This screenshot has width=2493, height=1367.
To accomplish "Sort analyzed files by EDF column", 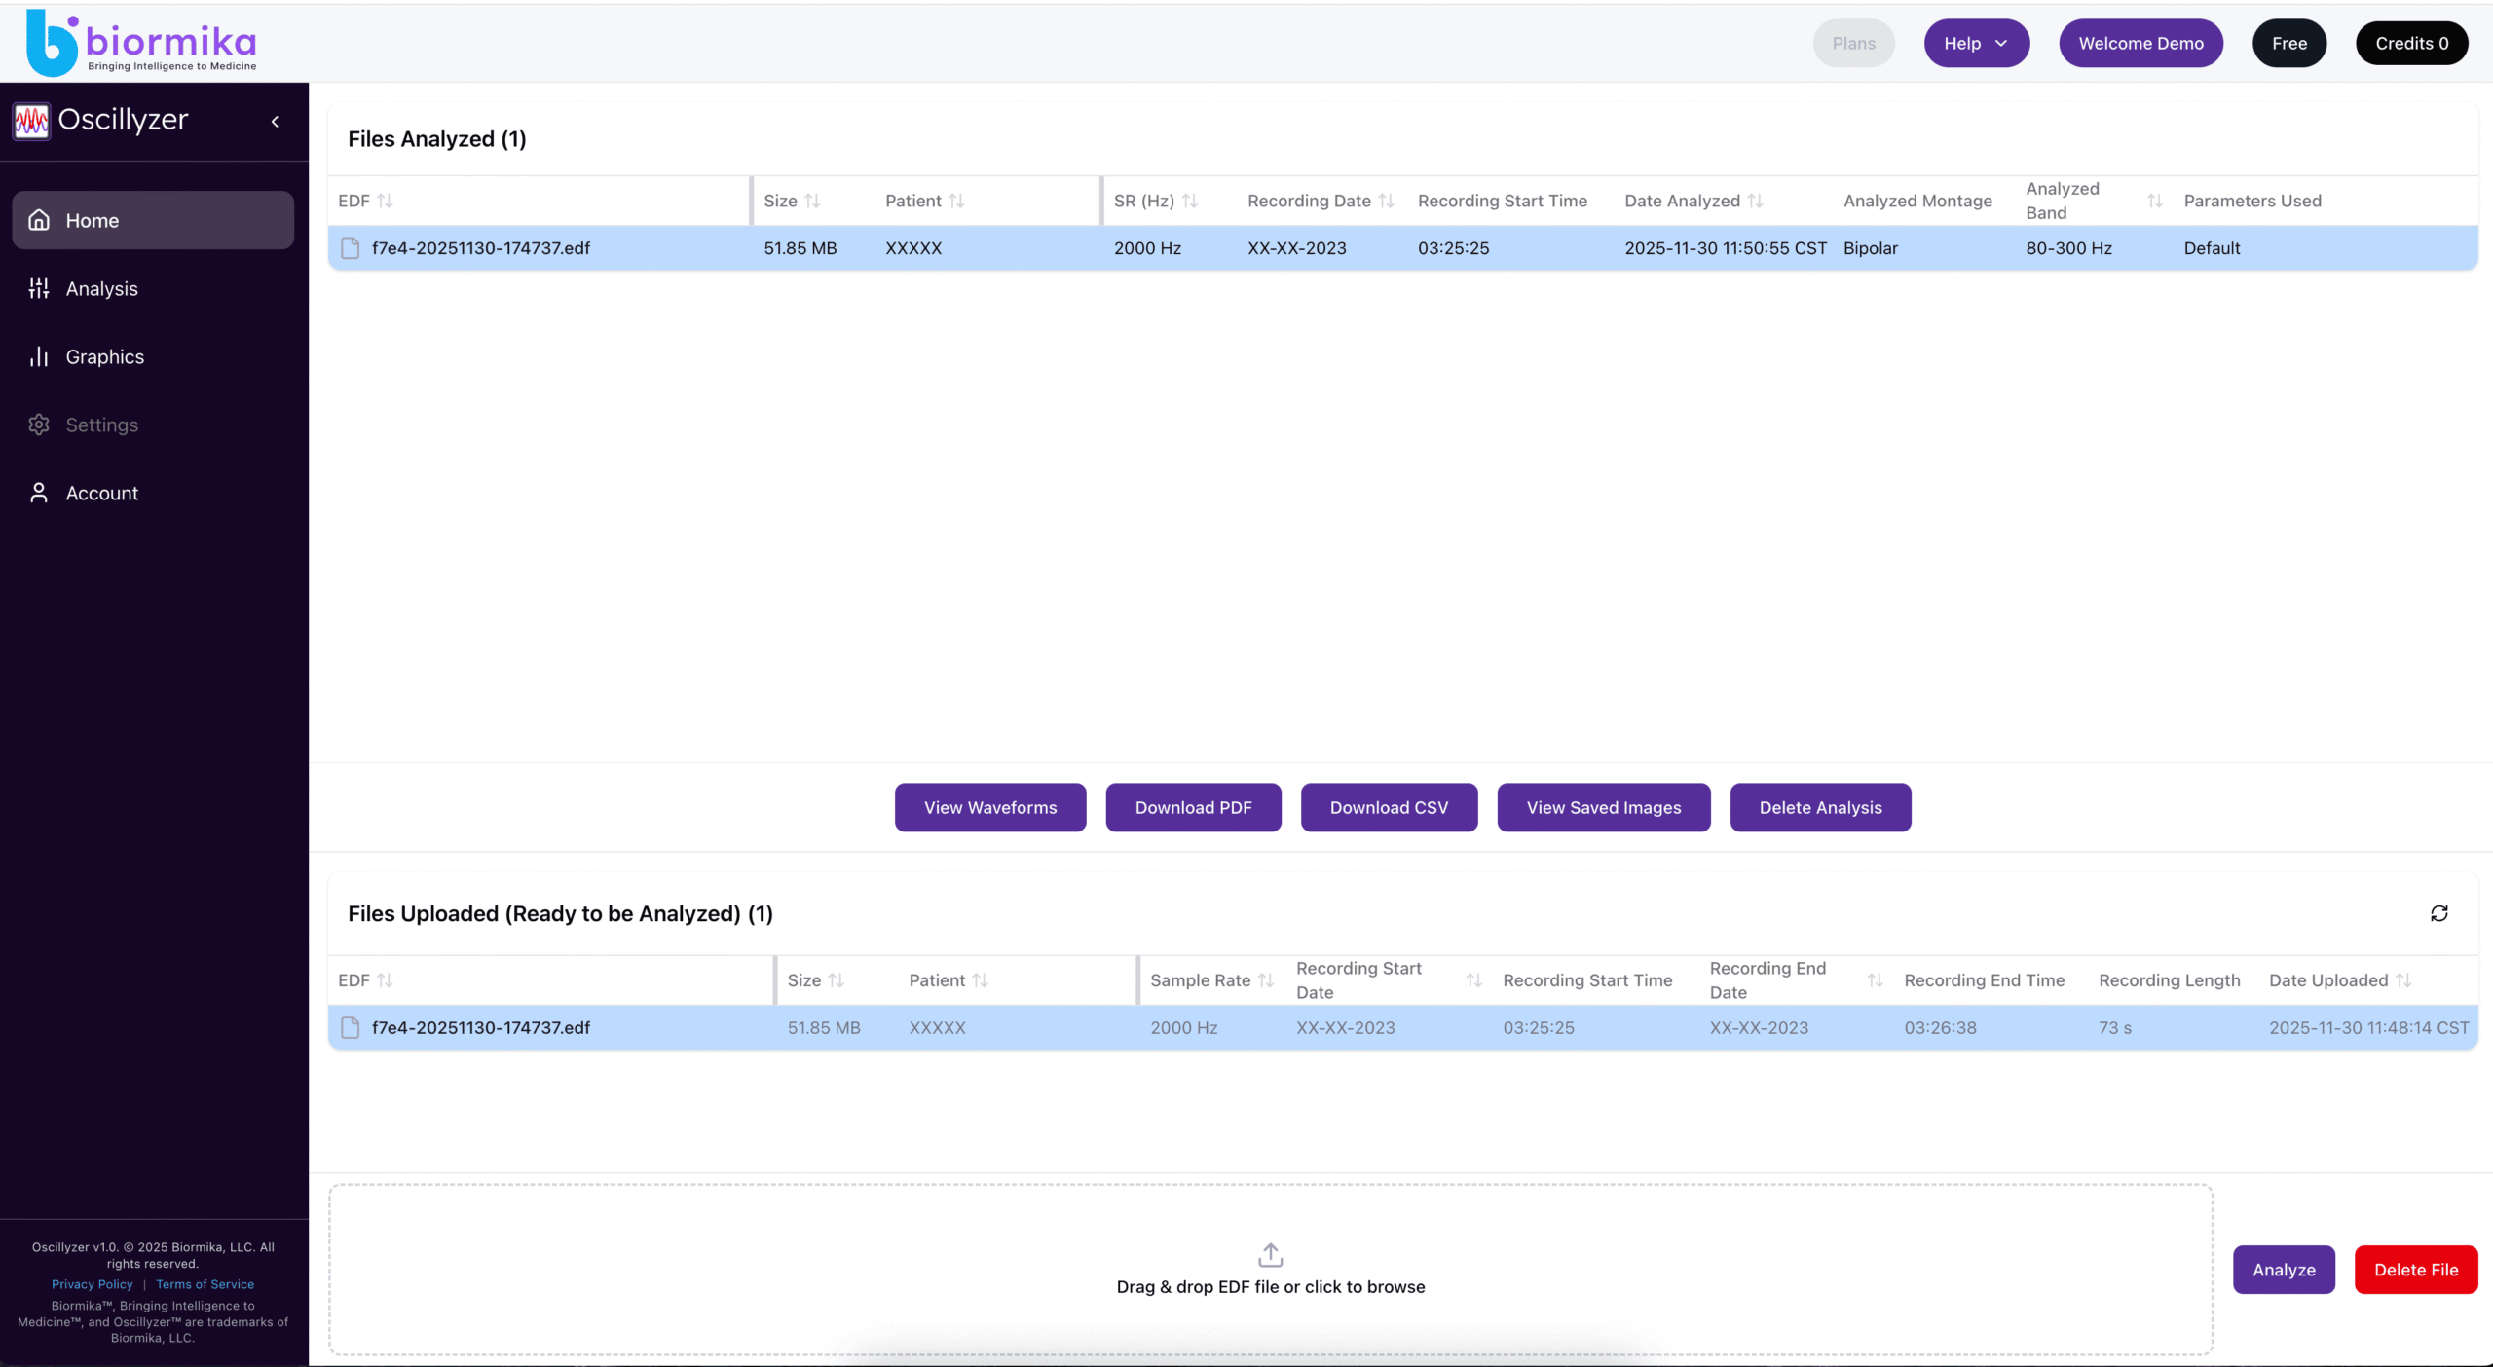I will (x=385, y=201).
